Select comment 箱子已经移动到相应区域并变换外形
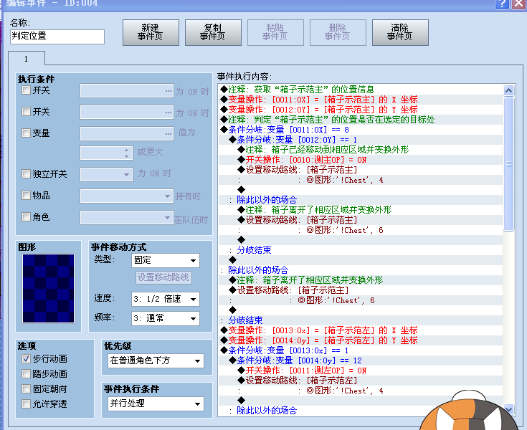 point(361,150)
